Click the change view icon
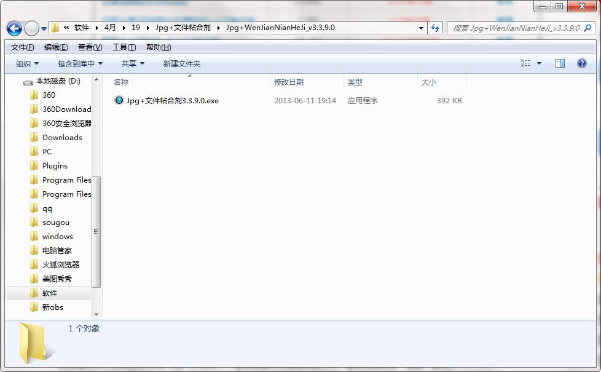Image resolution: width=601 pixels, height=372 pixels. coord(526,63)
